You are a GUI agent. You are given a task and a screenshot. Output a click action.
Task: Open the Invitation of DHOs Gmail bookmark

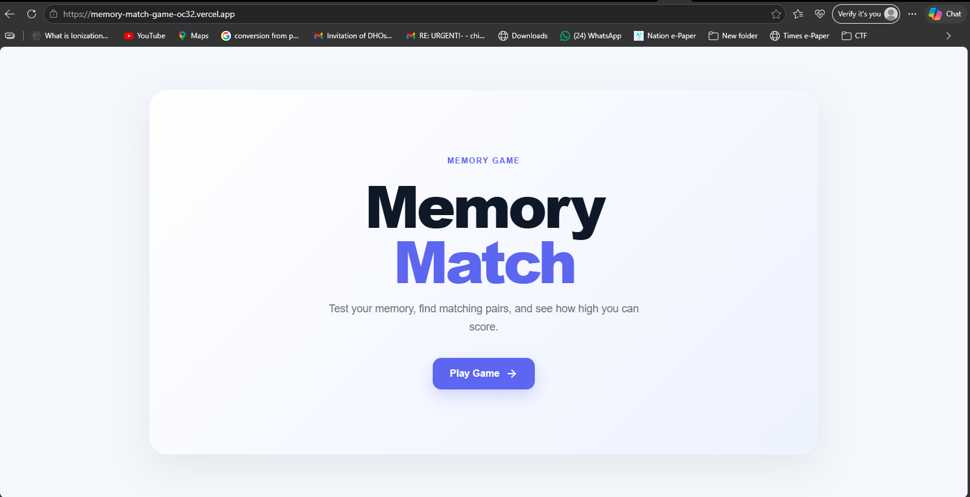coord(353,36)
